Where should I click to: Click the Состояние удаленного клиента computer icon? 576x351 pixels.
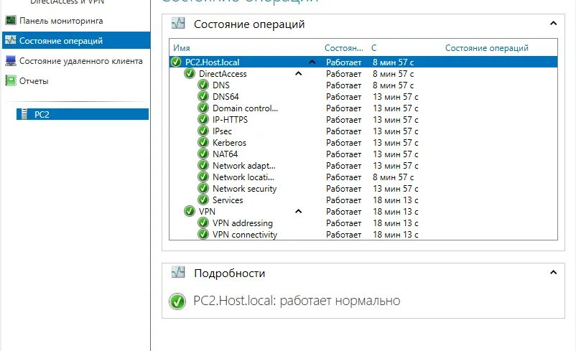pyautogui.click(x=11, y=60)
